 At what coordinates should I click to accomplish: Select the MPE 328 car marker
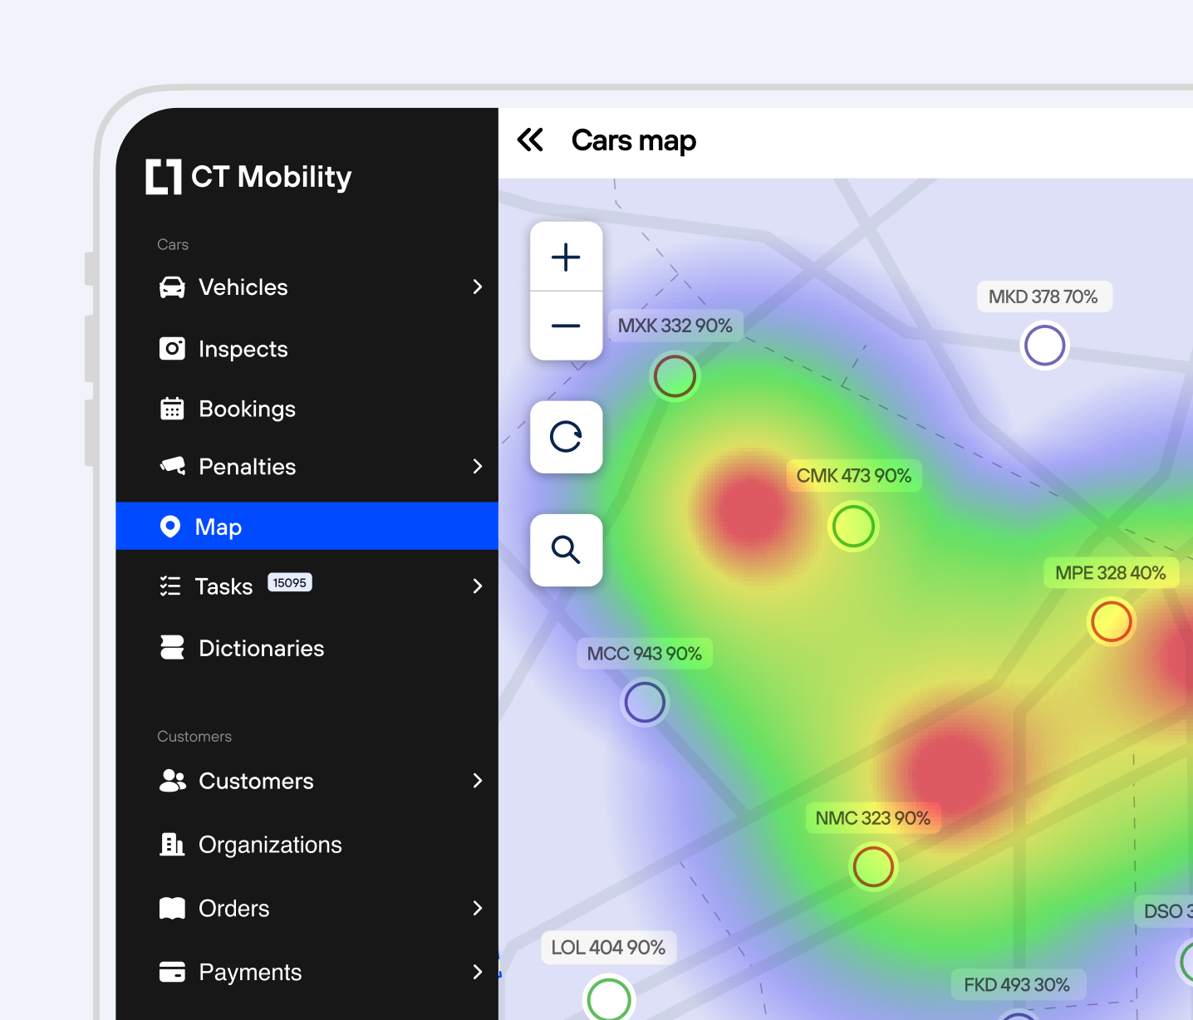point(1112,622)
